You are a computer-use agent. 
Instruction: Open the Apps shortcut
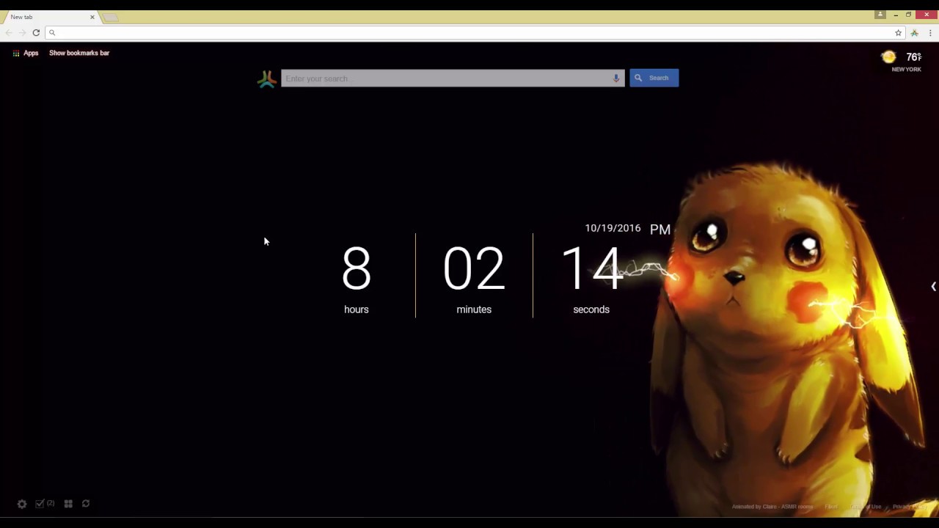[25, 53]
